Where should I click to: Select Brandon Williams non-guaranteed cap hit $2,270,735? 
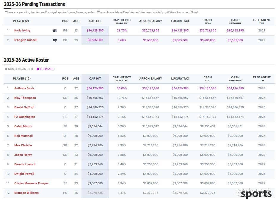pyautogui.click(x=95, y=193)
